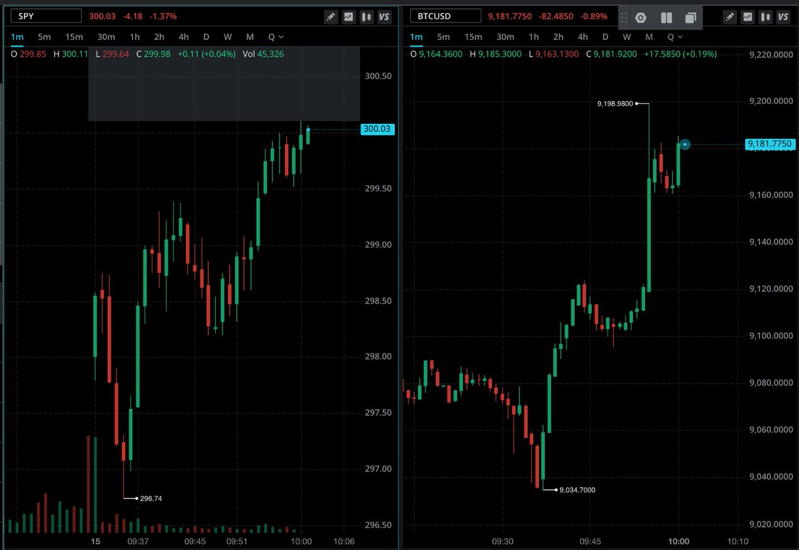799x550 pixels.
Task: Select D daily timeframe in BTCUSD chart
Action: click(x=605, y=37)
